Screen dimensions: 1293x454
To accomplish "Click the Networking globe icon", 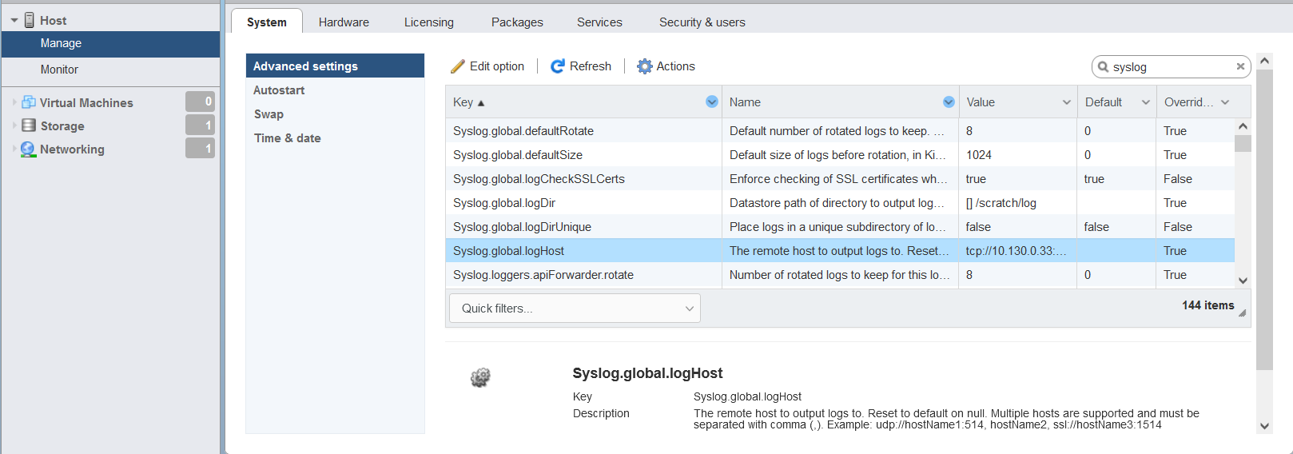I will [28, 149].
